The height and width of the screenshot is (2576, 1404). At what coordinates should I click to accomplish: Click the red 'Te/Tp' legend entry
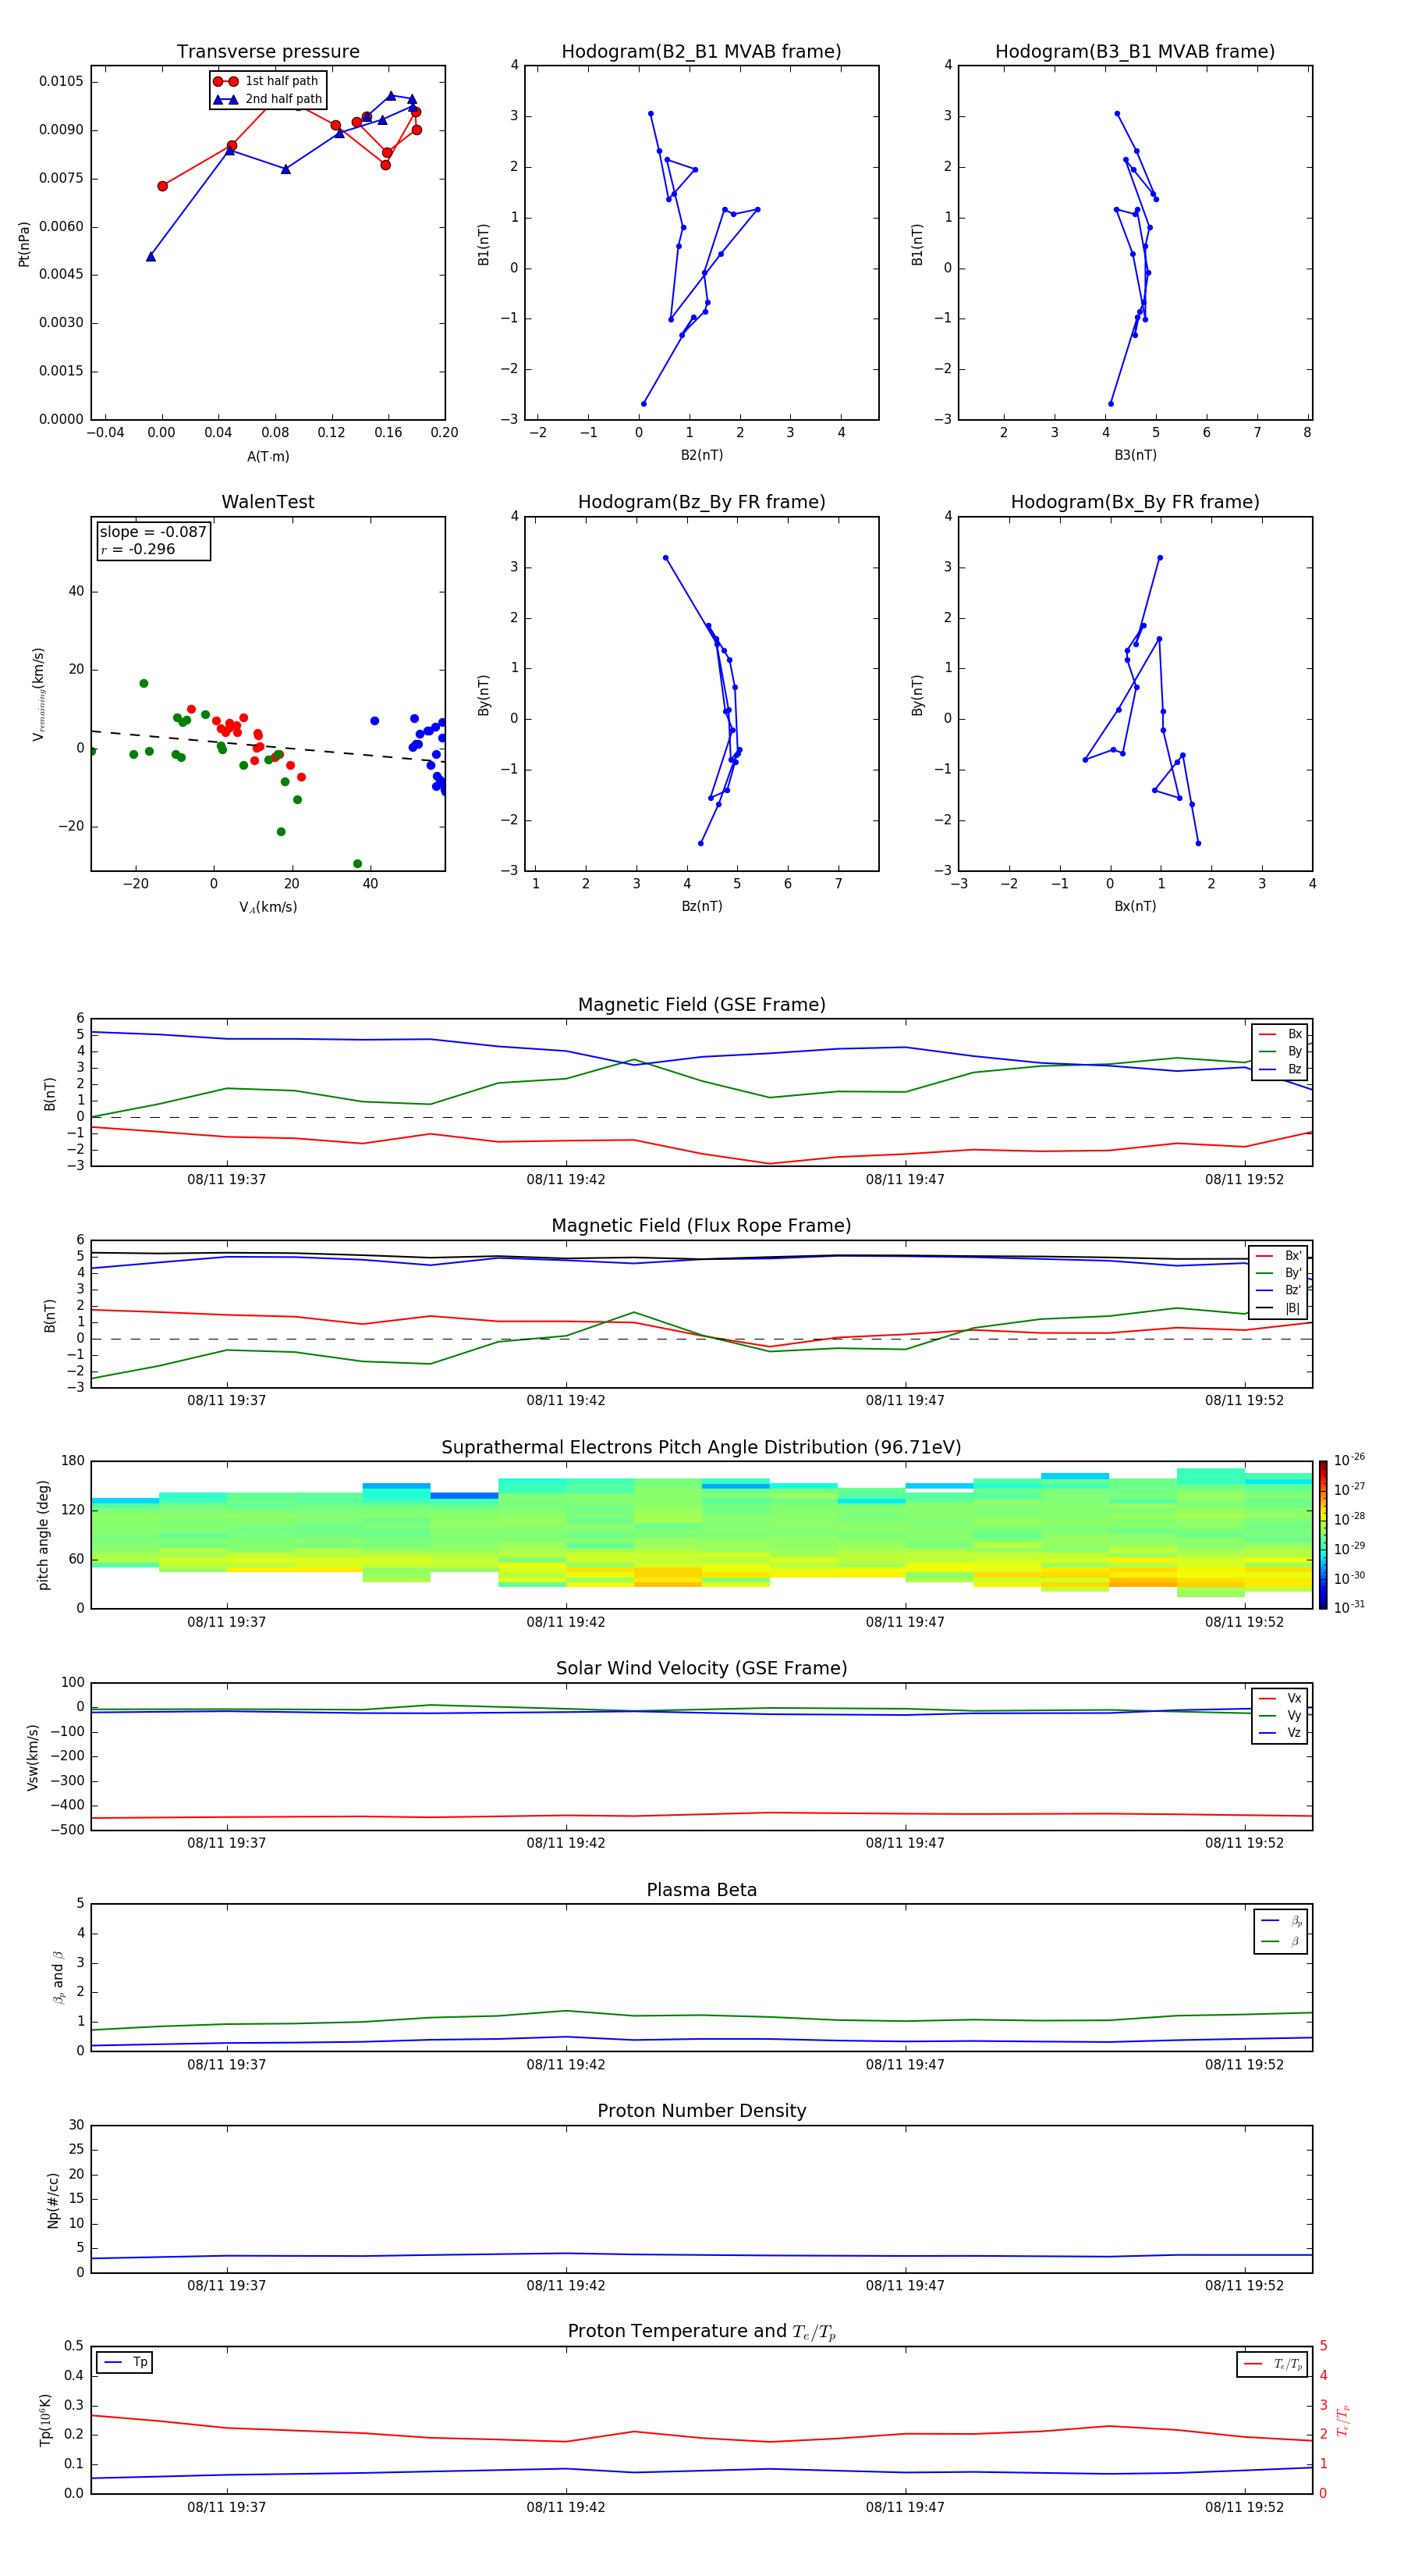pyautogui.click(x=1272, y=2364)
